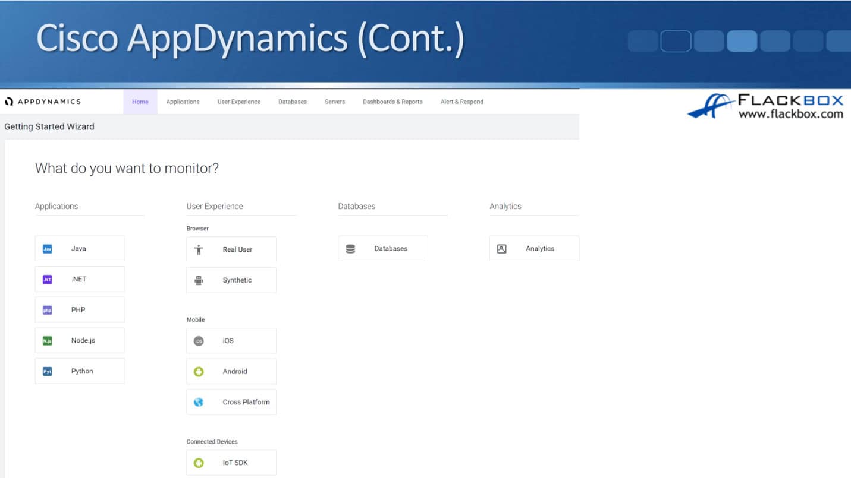Select the Alert & Respond tab
Image resolution: width=851 pixels, height=478 pixels.
coord(461,102)
